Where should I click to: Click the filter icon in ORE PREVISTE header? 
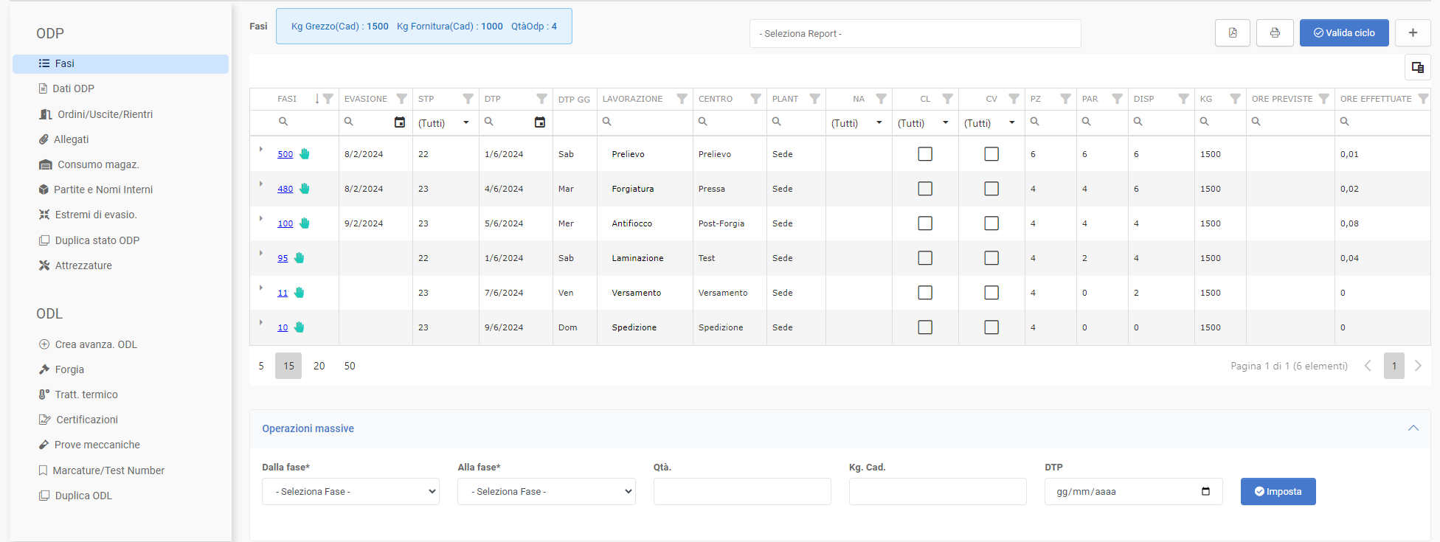1323,99
